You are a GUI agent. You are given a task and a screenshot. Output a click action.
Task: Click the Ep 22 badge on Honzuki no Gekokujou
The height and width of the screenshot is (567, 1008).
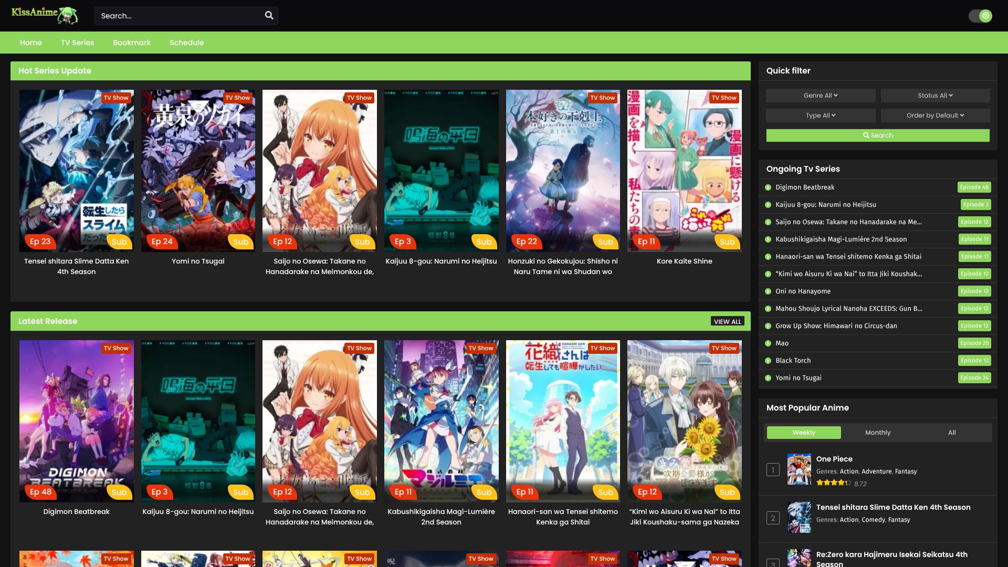point(527,241)
